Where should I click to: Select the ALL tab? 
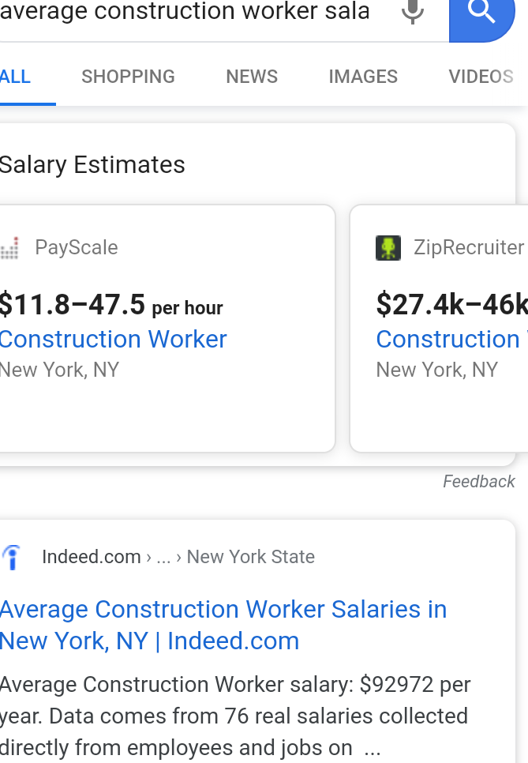15,77
